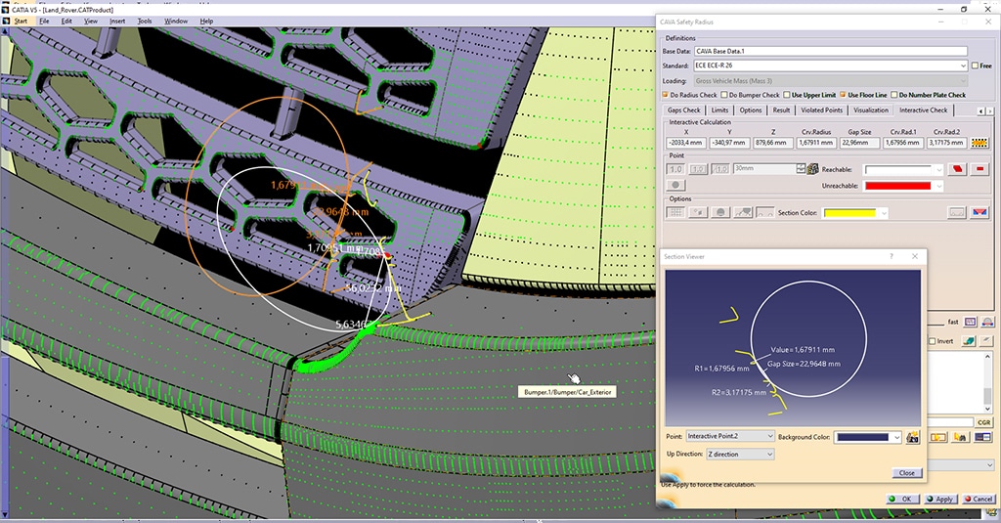Image resolution: width=1001 pixels, height=523 pixels.
Task: Click the red Unreachable color swatch
Action: click(897, 186)
